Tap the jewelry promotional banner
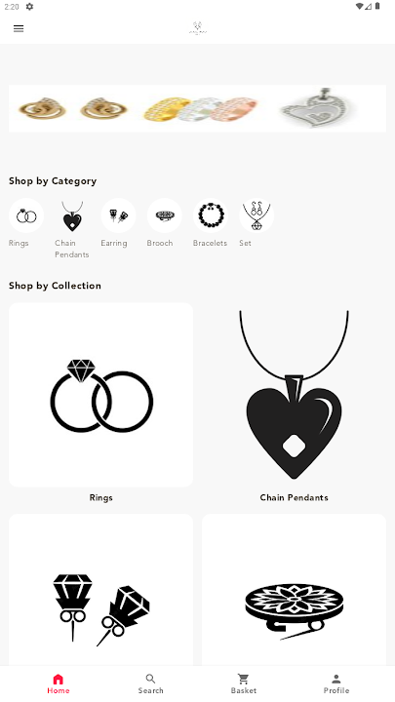 (x=197, y=108)
